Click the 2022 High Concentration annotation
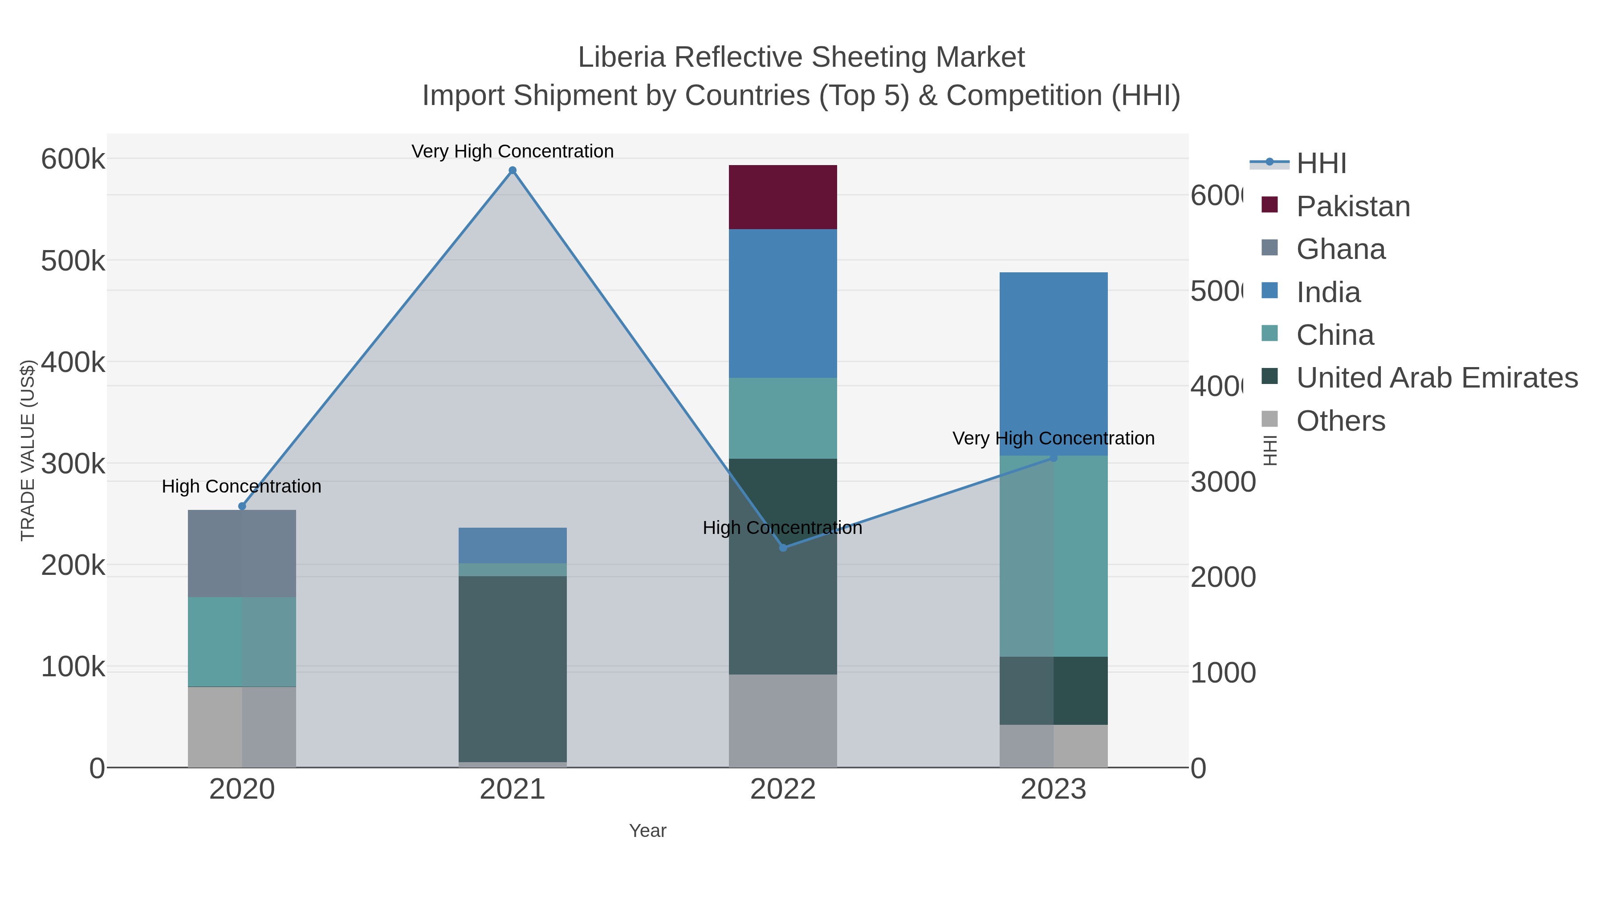 point(783,528)
